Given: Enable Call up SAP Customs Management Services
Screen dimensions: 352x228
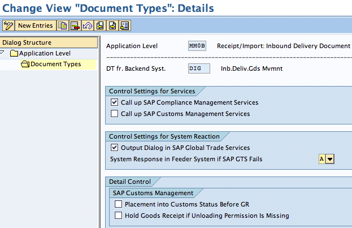Looking at the screenshot, I should (x=115, y=114).
